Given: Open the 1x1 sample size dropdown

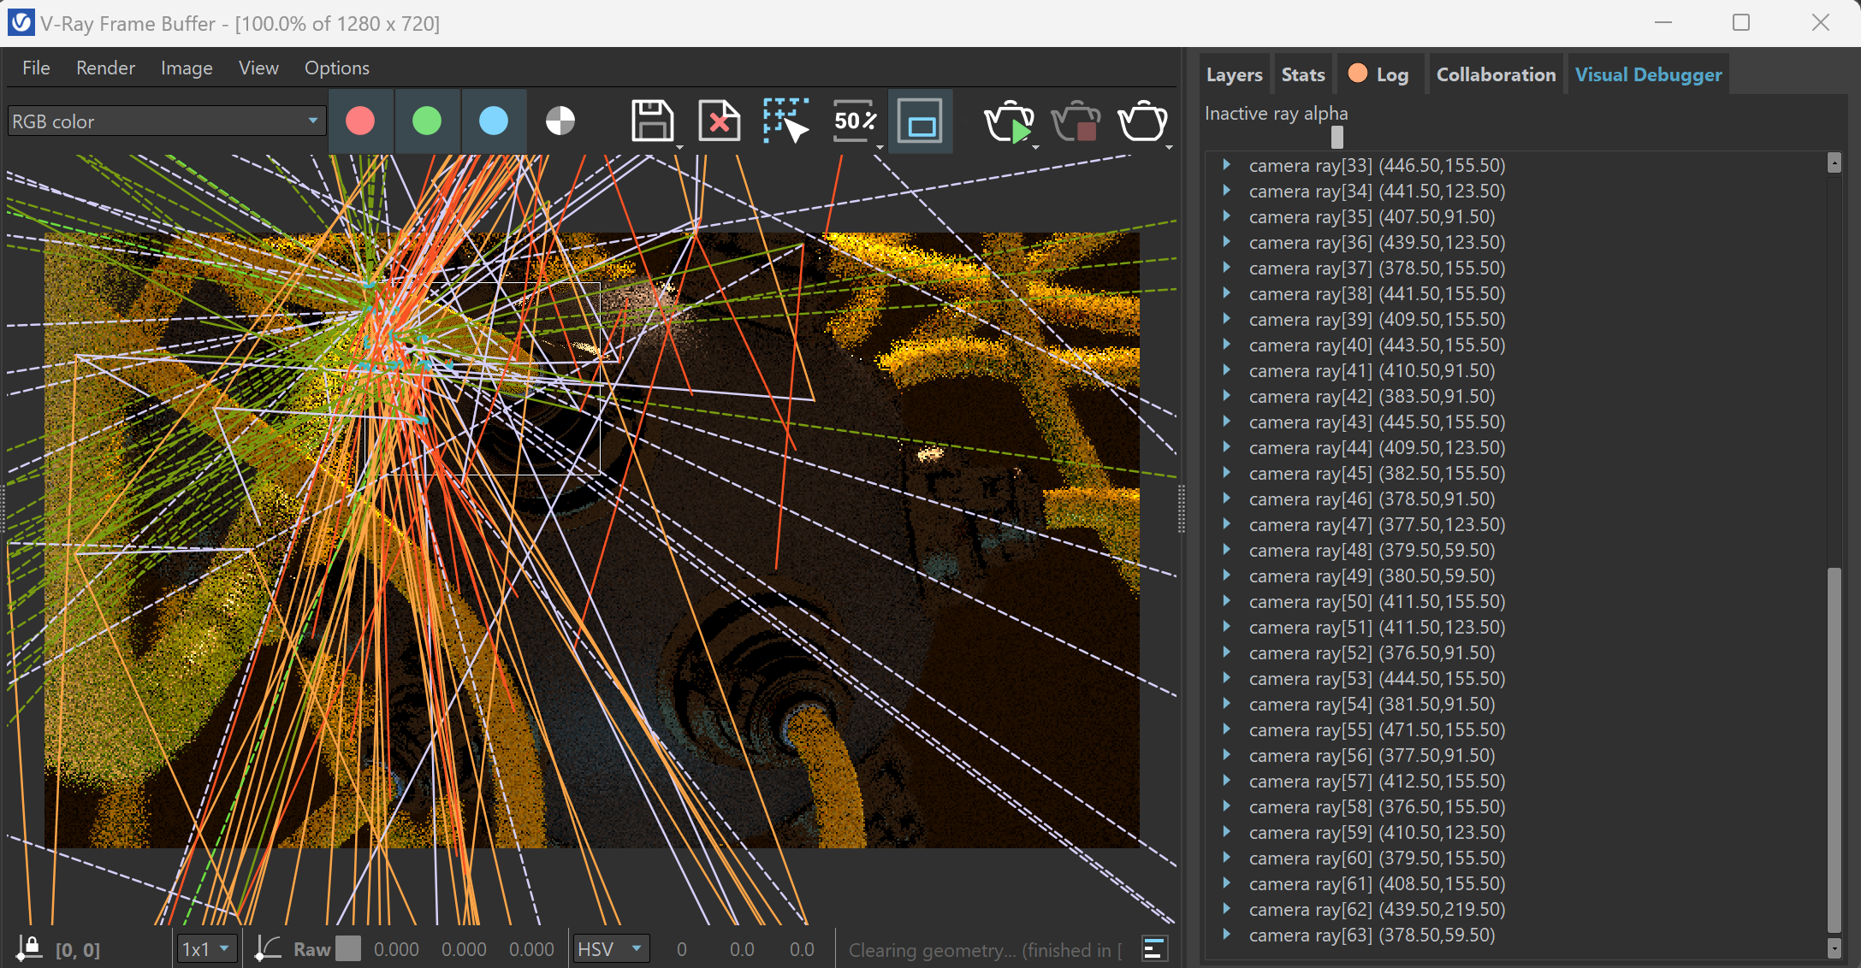Looking at the screenshot, I should click(x=206, y=949).
